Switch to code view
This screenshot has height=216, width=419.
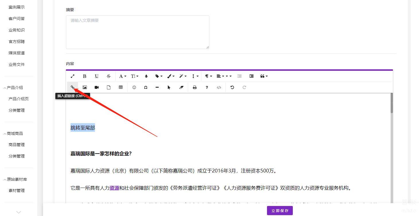(219, 87)
